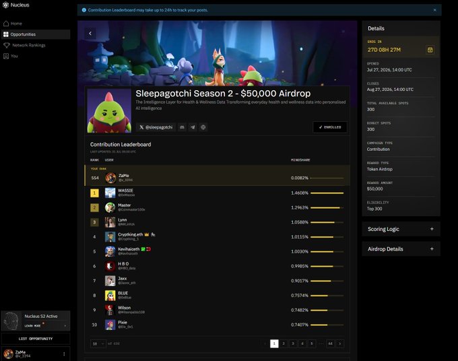This screenshot has height=361, width=458.
Task: Click Pixie's avatar in the leaderboard
Action: point(110,325)
